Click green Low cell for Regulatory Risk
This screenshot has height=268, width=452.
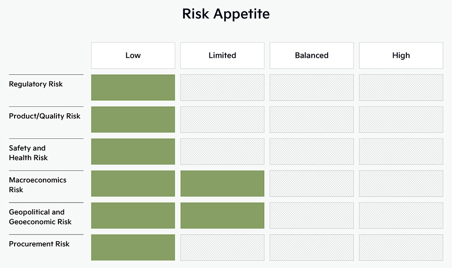[133, 87]
